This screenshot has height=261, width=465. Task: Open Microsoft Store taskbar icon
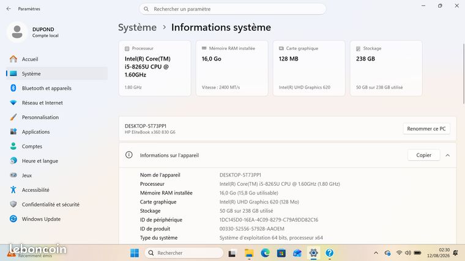click(x=281, y=253)
